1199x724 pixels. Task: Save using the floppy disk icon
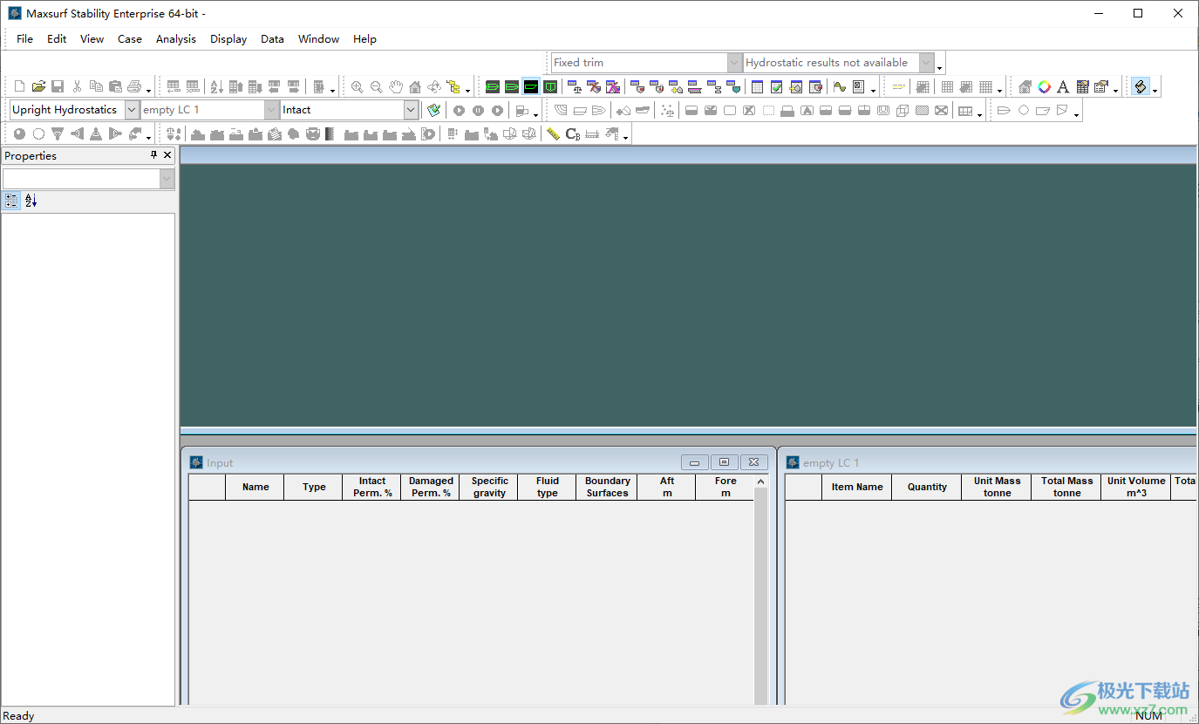click(58, 86)
